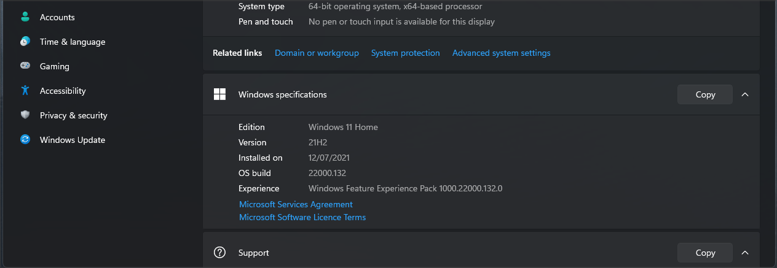This screenshot has height=268, width=777.
Task: Copy the Support section details
Action: [705, 253]
